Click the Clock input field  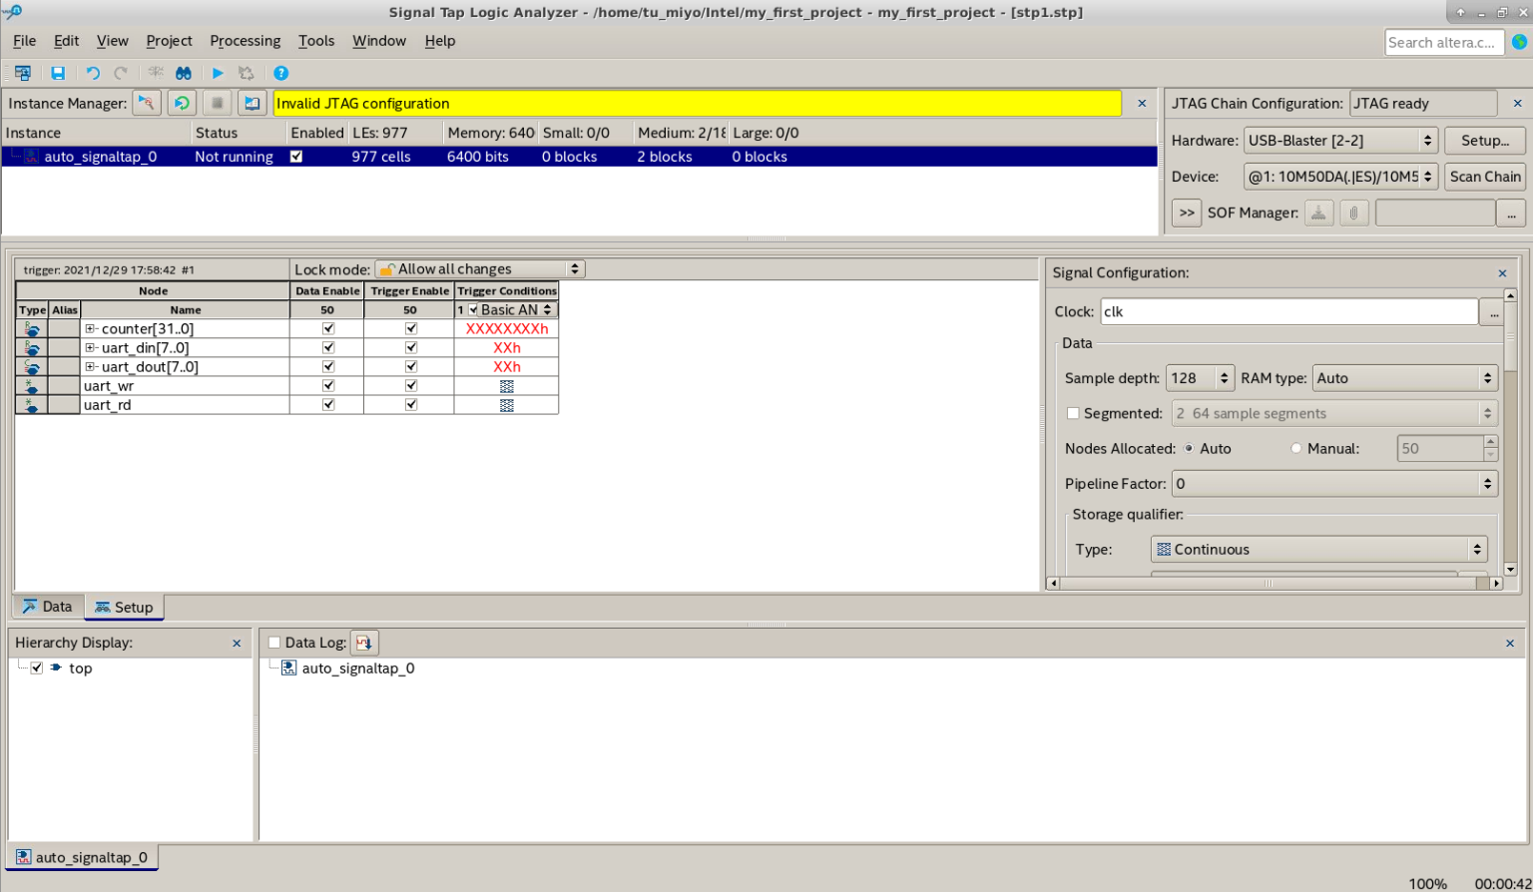click(1287, 311)
